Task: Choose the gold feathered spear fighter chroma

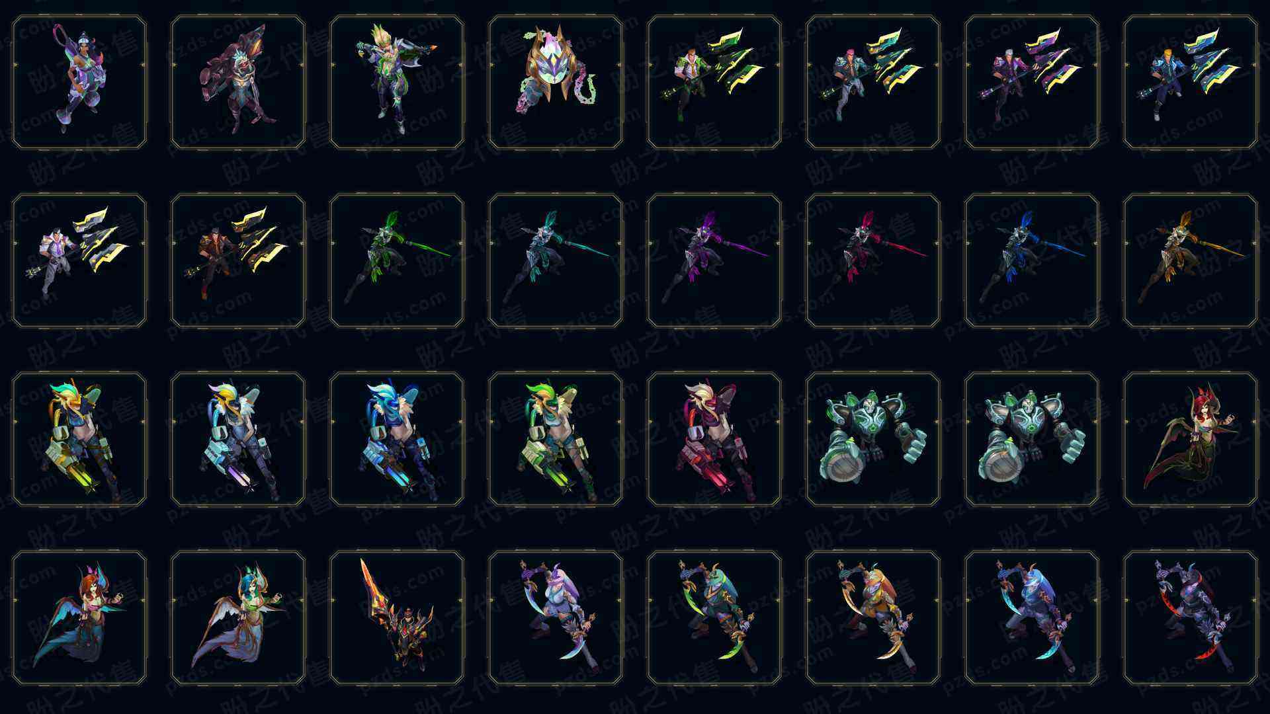Action: (x=1191, y=260)
